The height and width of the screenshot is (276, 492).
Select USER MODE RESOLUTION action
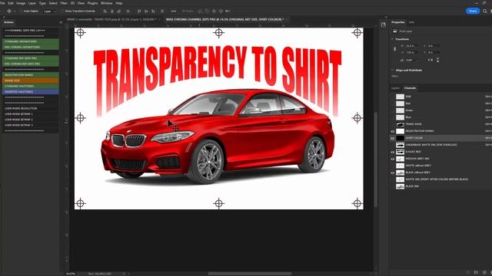(31, 108)
